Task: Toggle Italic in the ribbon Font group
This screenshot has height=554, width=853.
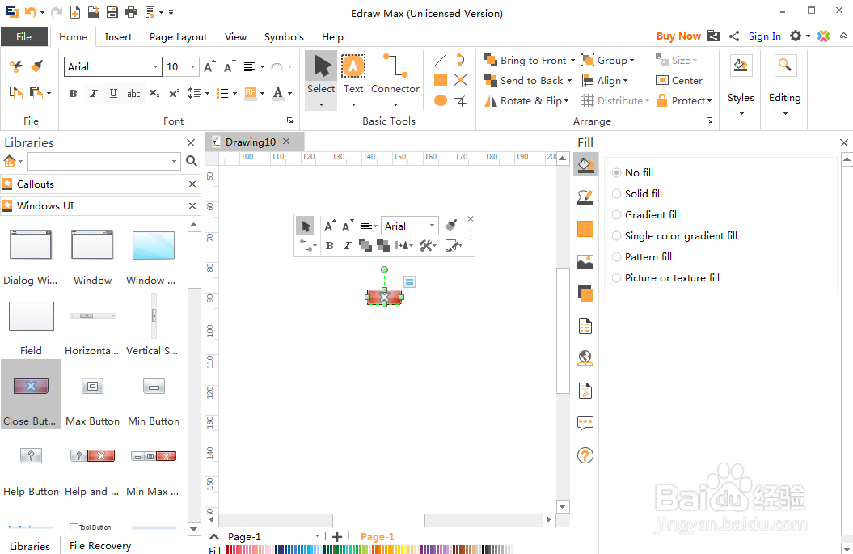Action: click(x=93, y=94)
